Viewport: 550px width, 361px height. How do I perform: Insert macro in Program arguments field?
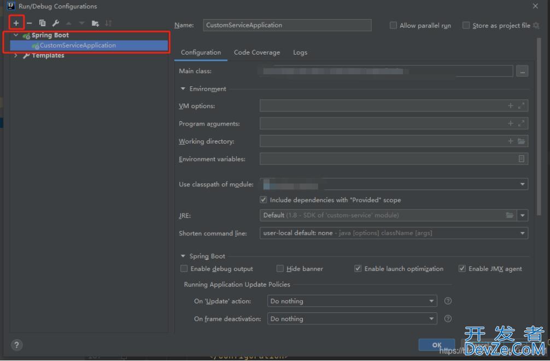(511, 123)
